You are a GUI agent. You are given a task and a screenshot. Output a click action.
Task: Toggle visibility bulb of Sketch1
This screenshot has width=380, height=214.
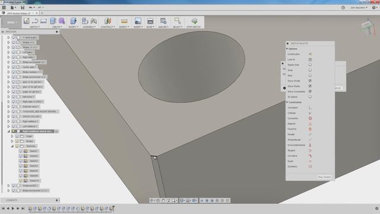[x=21, y=151]
